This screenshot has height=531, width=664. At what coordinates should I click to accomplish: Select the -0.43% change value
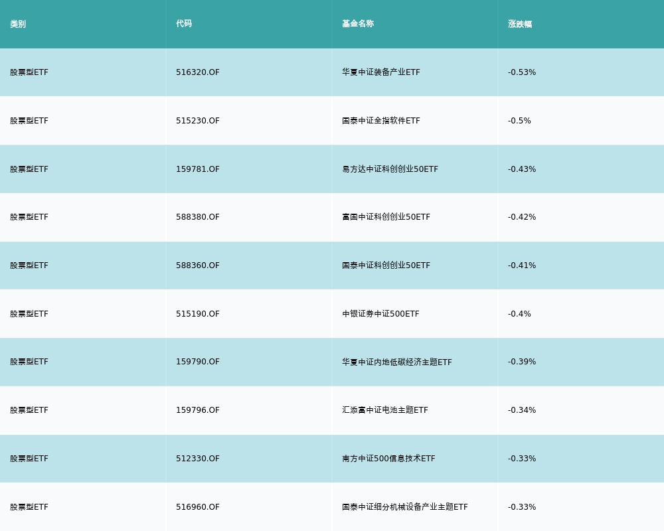click(x=522, y=169)
